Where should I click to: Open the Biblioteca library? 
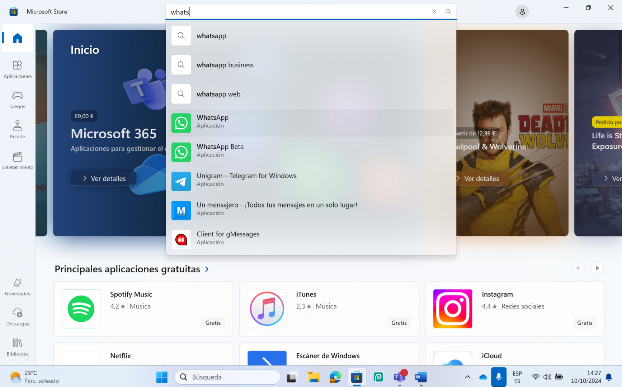tap(17, 347)
